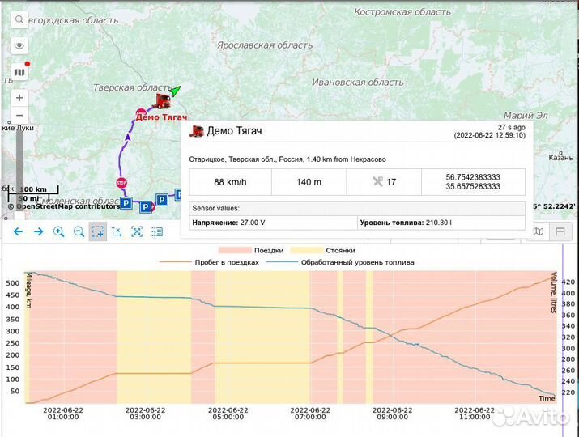Zoom in the map with plus button
The width and height of the screenshot is (579, 437).
click(19, 97)
